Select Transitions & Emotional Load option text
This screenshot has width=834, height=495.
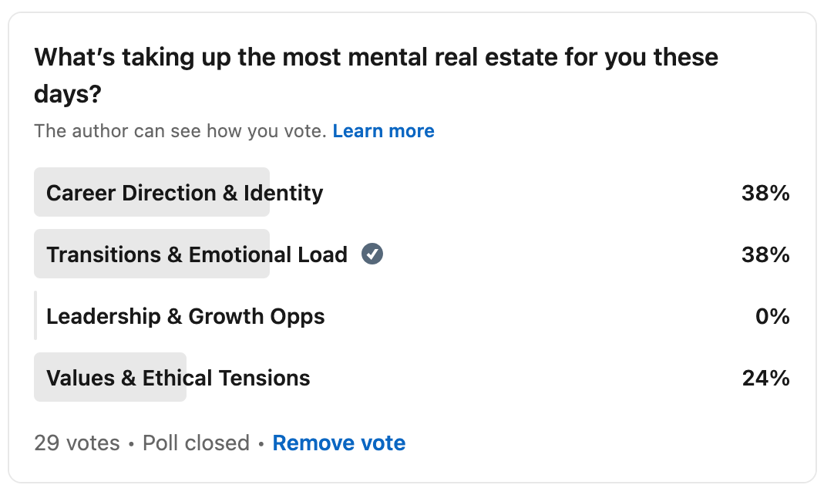(x=197, y=254)
